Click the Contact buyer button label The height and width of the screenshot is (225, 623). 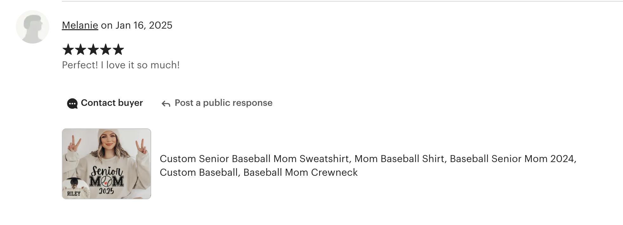112,103
